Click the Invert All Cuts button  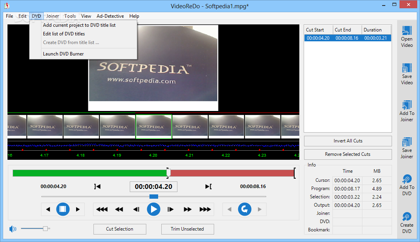(x=348, y=141)
